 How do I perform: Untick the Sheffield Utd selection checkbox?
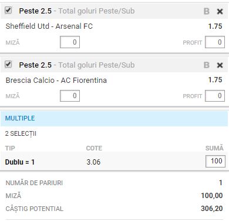coord(8,10)
